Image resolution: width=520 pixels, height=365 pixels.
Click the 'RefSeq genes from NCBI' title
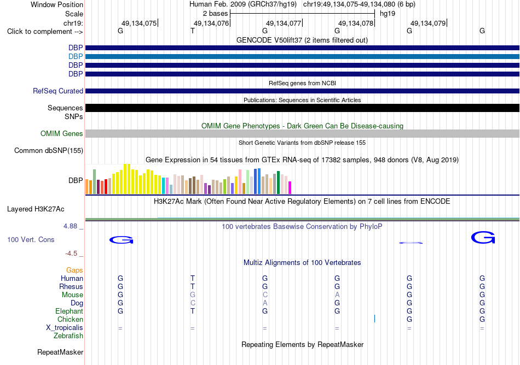(x=302, y=83)
